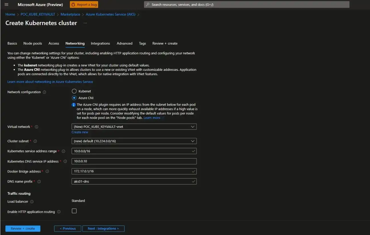Switch to the Access tab
Viewport: 370px width, 235px height.
[54, 43]
